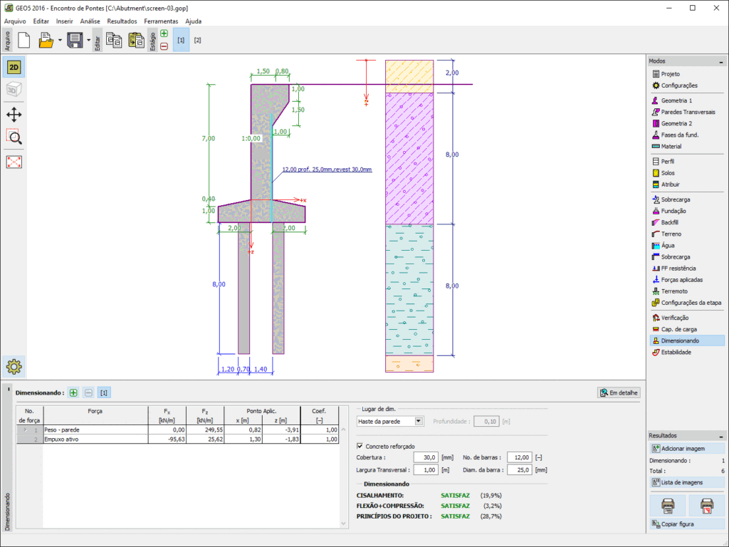Click the right printer icon with red mark
The width and height of the screenshot is (729, 547).
[707, 506]
